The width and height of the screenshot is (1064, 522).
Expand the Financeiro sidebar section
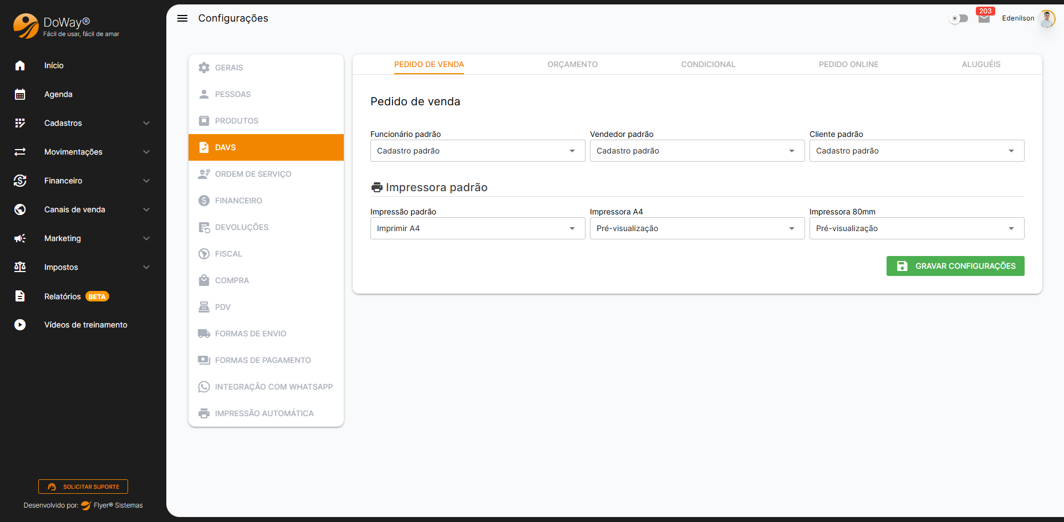point(83,181)
